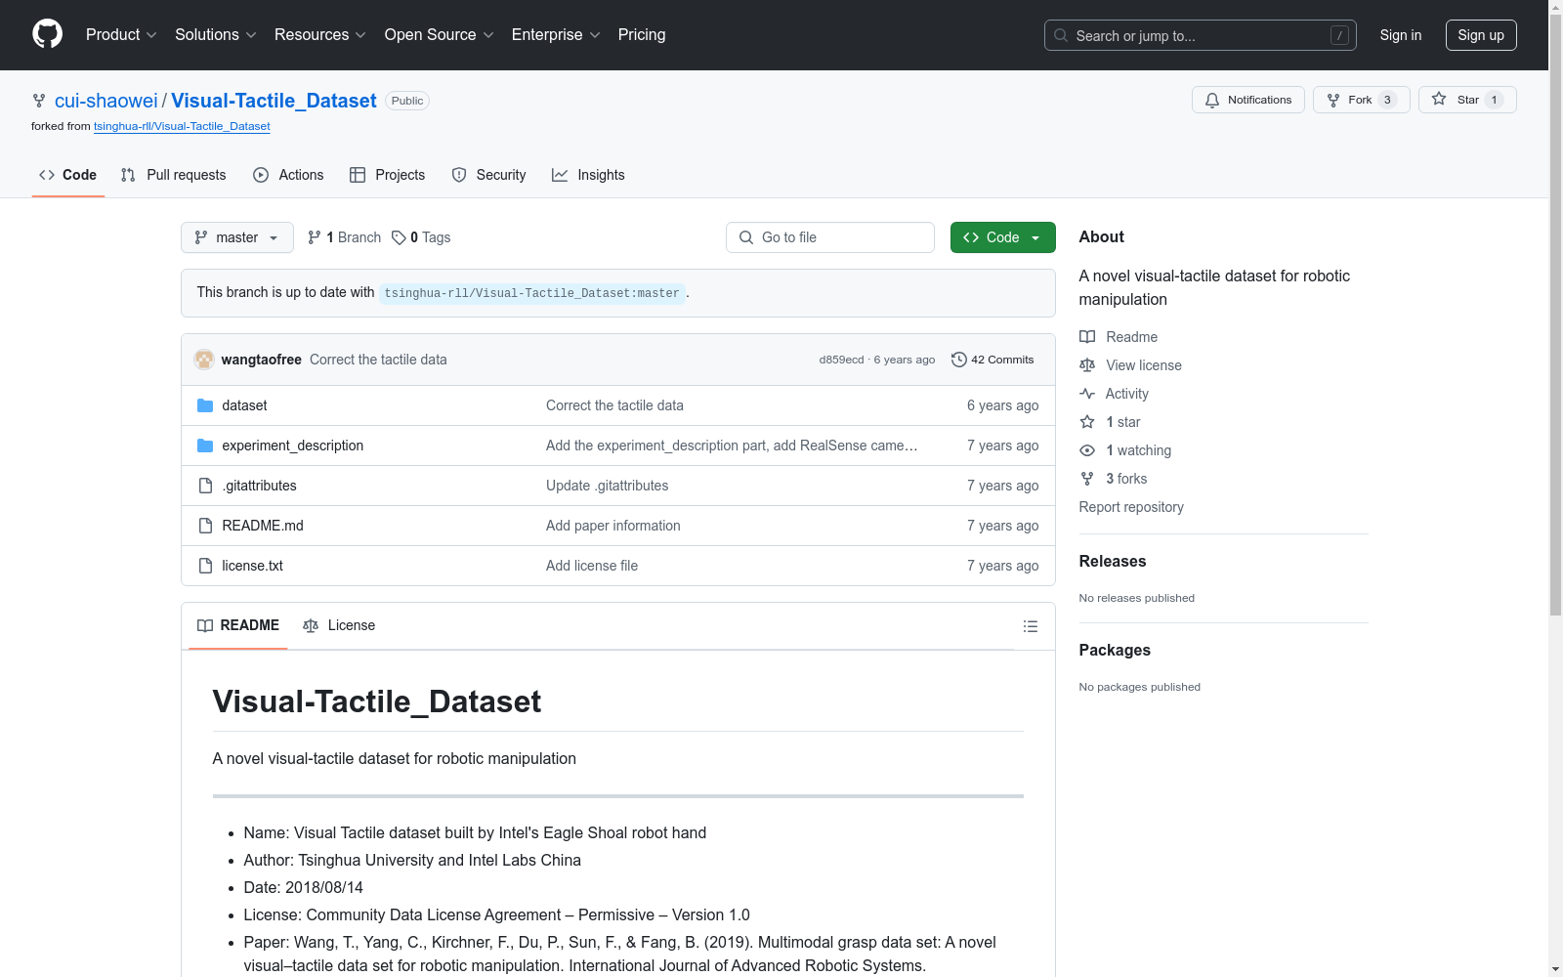The width and height of the screenshot is (1563, 977).
Task: Click the repository fork icon beside cui-shaowei
Action: point(39,101)
